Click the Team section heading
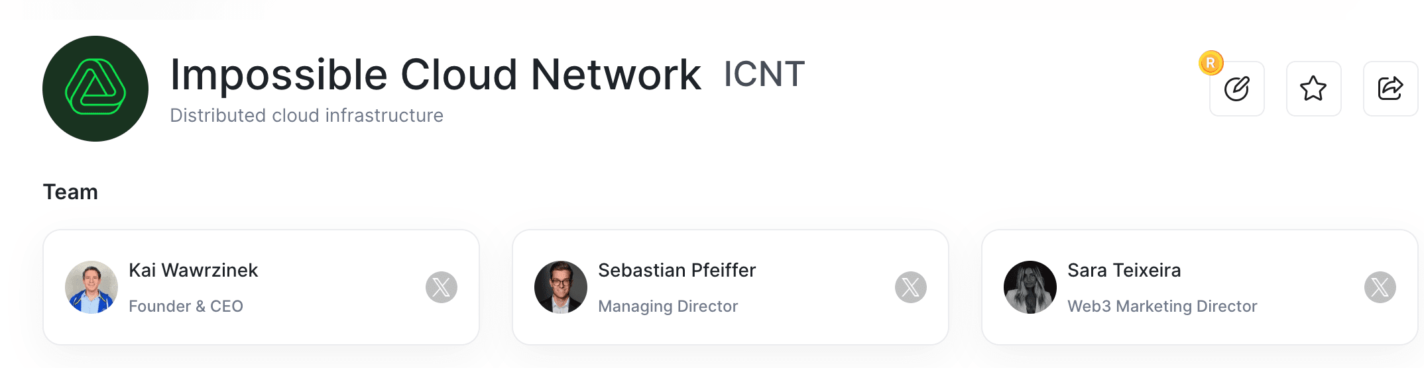1424x368 pixels. pos(70,192)
